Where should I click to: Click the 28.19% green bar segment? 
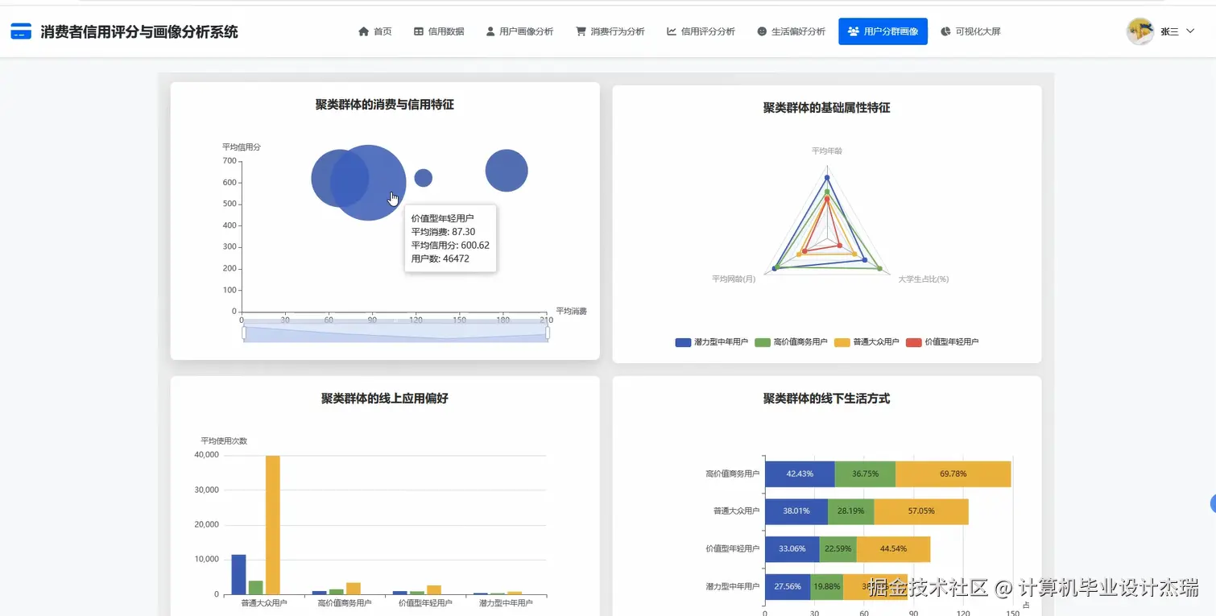851,511
